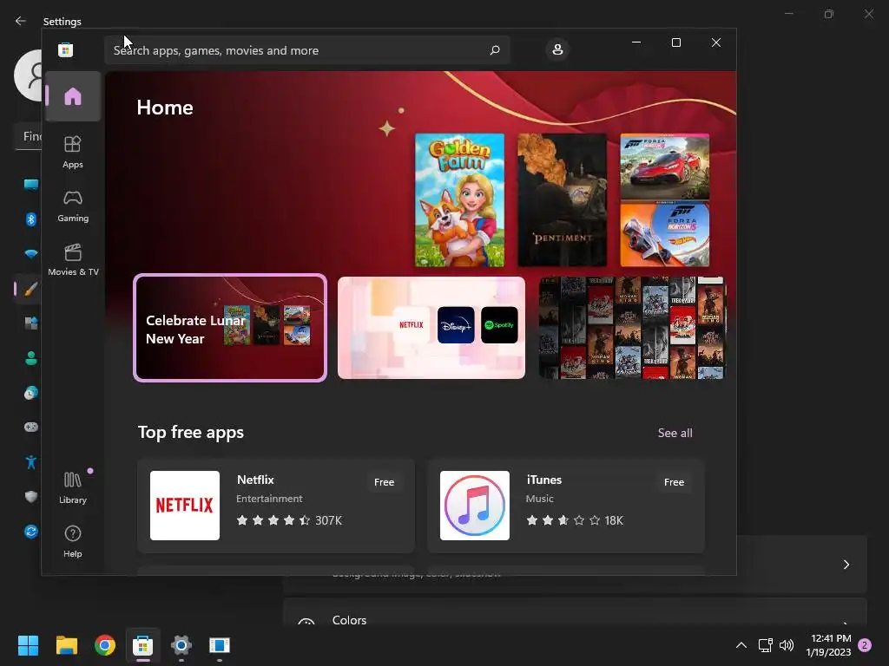Open Apps category icon in Settings sidebar

tap(31, 323)
